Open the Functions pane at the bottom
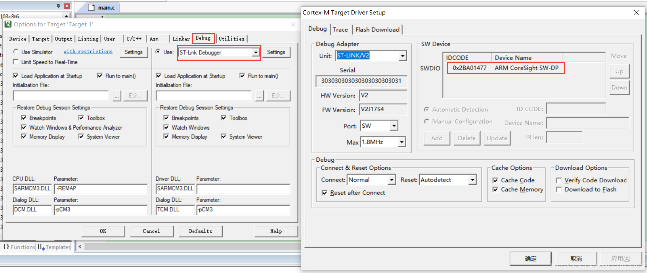The width and height of the screenshot is (647, 273). point(19,247)
